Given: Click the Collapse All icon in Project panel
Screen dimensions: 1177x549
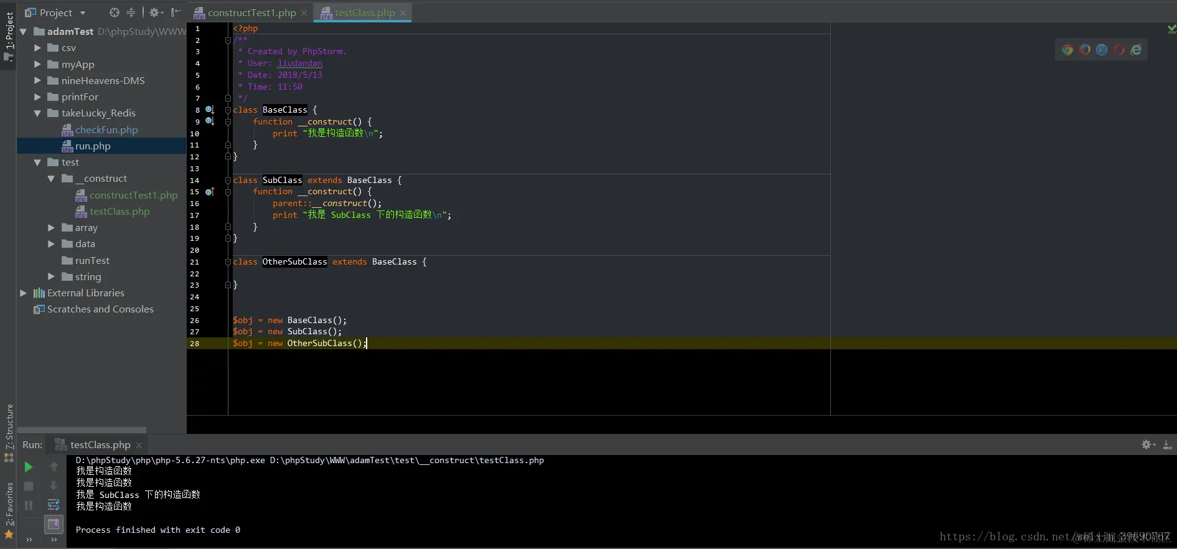Looking at the screenshot, I should point(131,12).
